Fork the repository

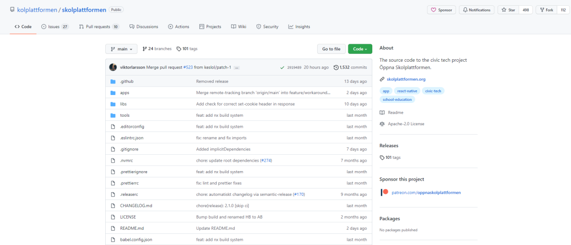pyautogui.click(x=546, y=10)
